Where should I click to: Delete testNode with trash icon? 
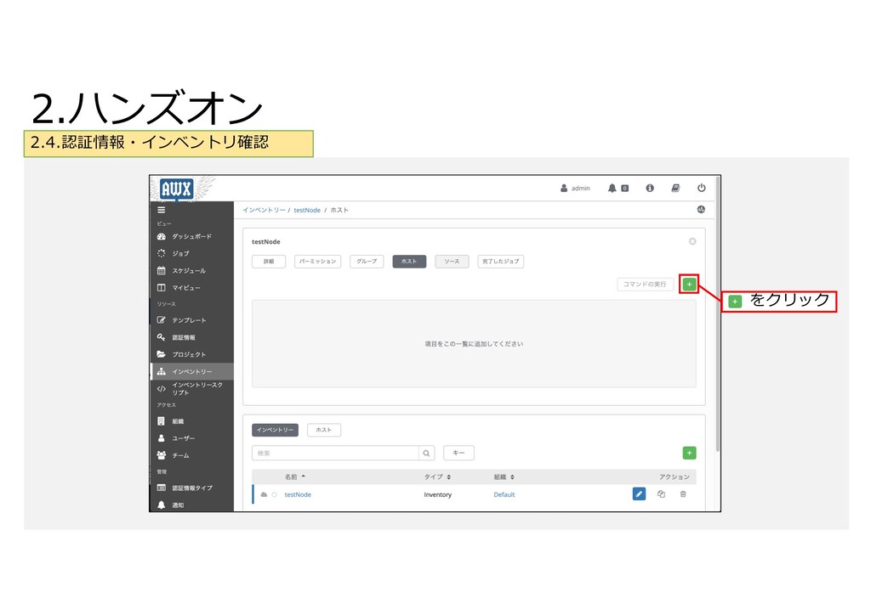(683, 494)
